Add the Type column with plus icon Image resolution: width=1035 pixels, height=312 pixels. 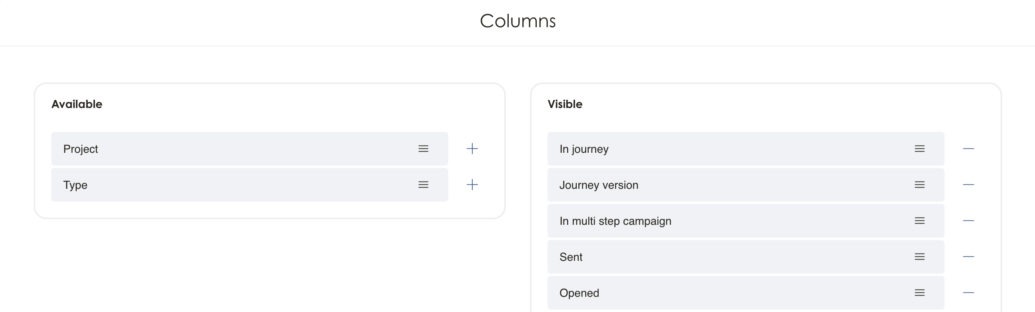[x=472, y=185]
